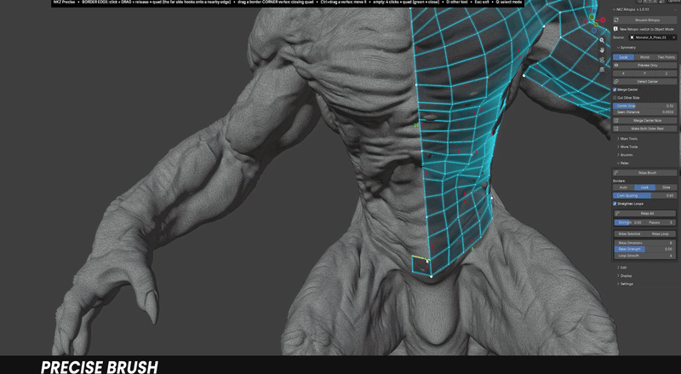The image size is (681, 374).
Task: Click the Seam Distance value field
Action: 644,112
